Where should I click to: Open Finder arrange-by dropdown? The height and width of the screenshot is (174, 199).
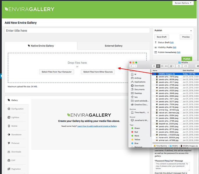[172, 66]
